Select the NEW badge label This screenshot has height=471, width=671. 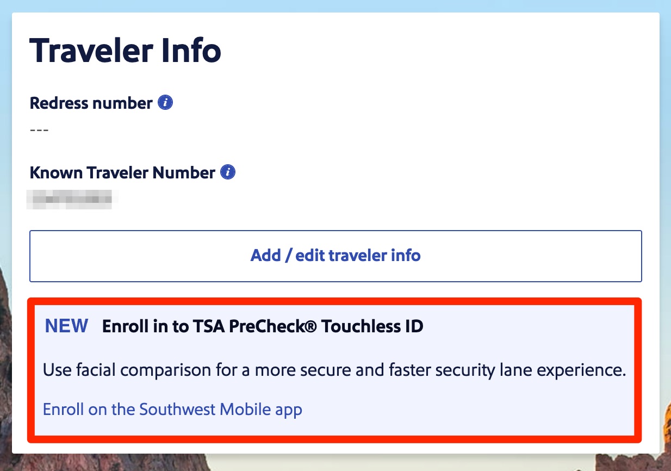[x=66, y=325]
